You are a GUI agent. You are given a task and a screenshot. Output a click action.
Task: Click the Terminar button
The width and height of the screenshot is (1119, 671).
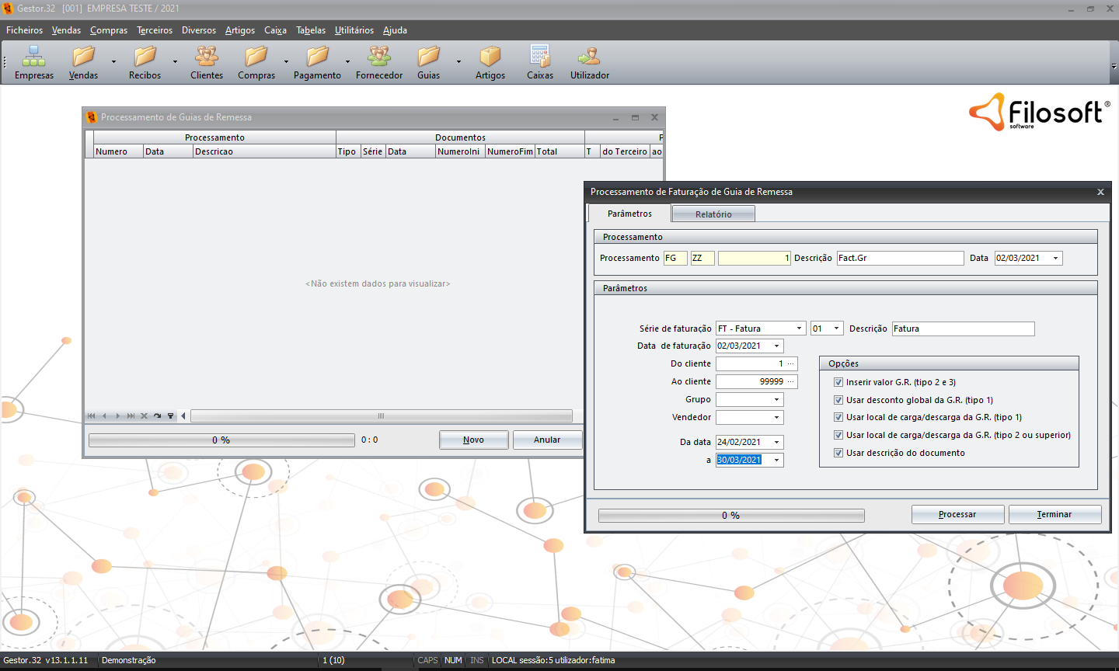[1054, 514]
